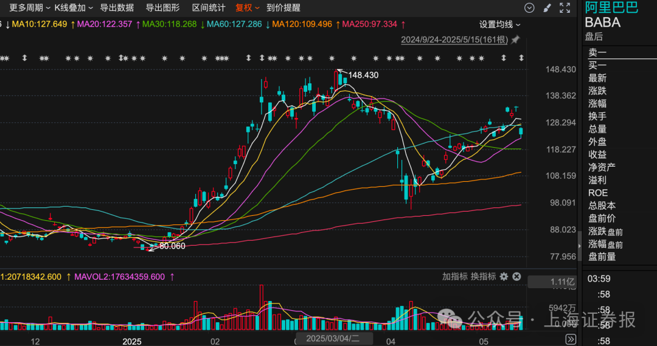Screen dimensions: 657x346
Task: Click the 148.430 high price annotation
Action: (x=363, y=75)
